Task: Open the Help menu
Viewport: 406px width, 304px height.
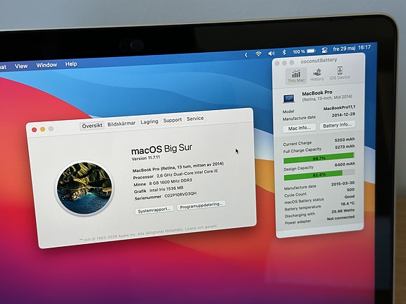Action: (x=71, y=64)
